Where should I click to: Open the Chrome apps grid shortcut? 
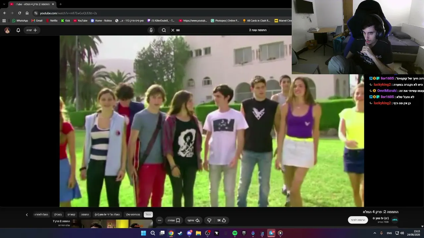[4, 20]
